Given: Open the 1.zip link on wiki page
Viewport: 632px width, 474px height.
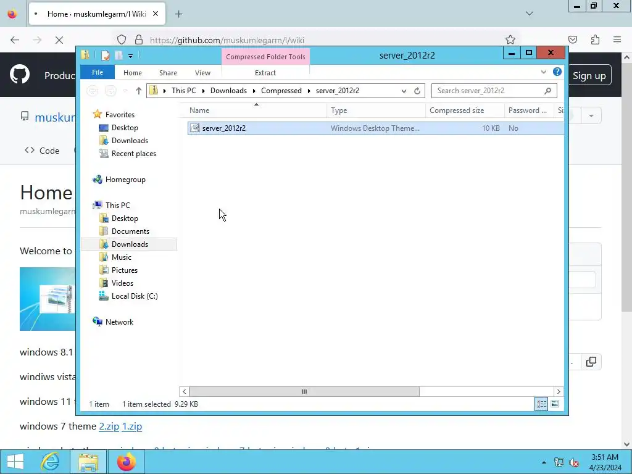Looking at the screenshot, I should point(132,426).
